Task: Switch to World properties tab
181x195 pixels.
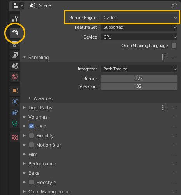Action: click(15, 77)
